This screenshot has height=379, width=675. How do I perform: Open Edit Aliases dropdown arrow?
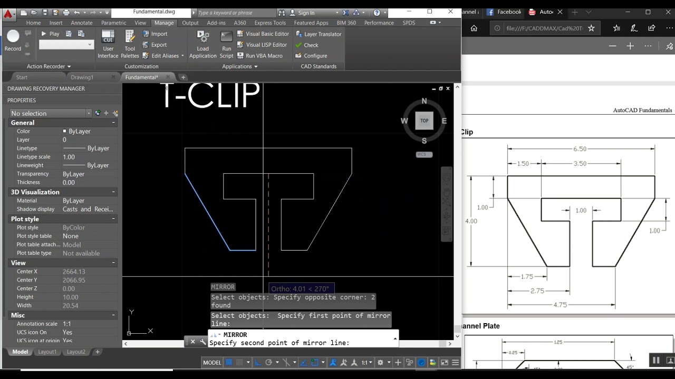tap(182, 56)
